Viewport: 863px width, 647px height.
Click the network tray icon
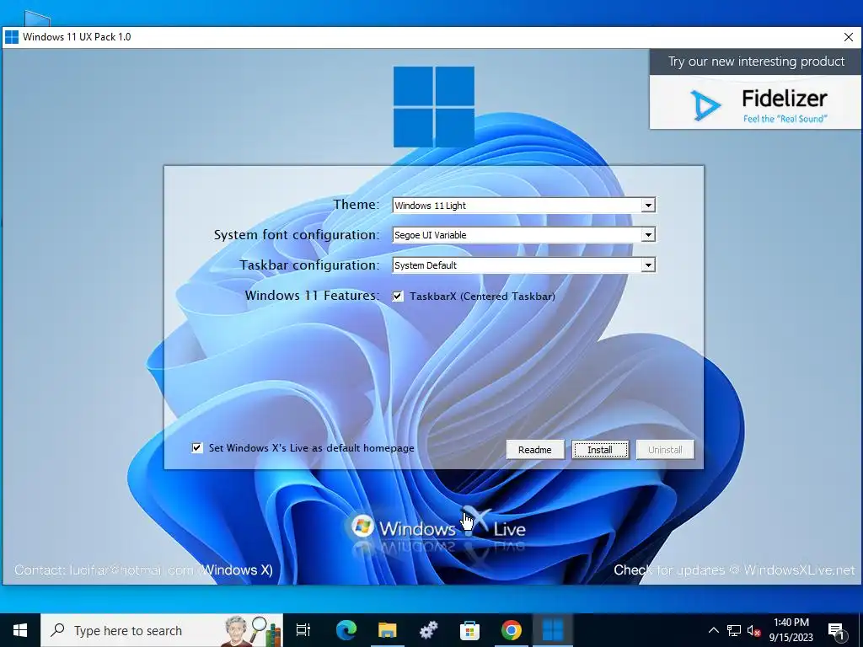(734, 630)
